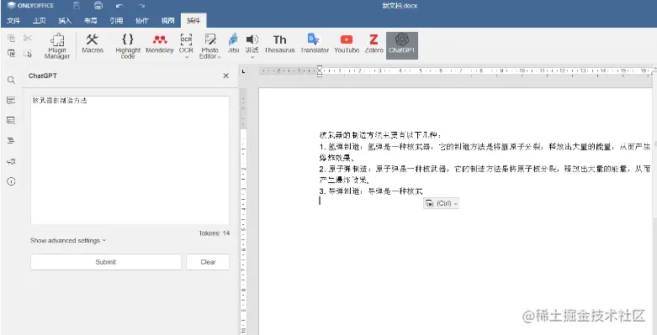The image size is (657, 335).
Task: Open the Comments sidebar panel
Action: [11, 101]
